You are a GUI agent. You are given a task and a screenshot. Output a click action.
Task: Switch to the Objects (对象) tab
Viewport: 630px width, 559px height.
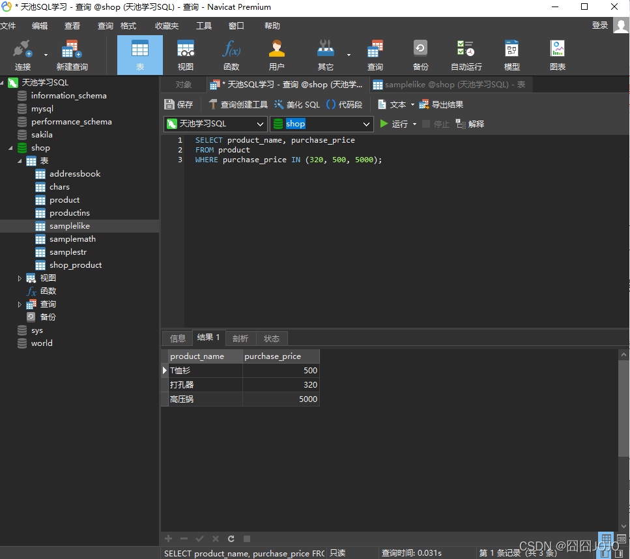pyautogui.click(x=184, y=85)
